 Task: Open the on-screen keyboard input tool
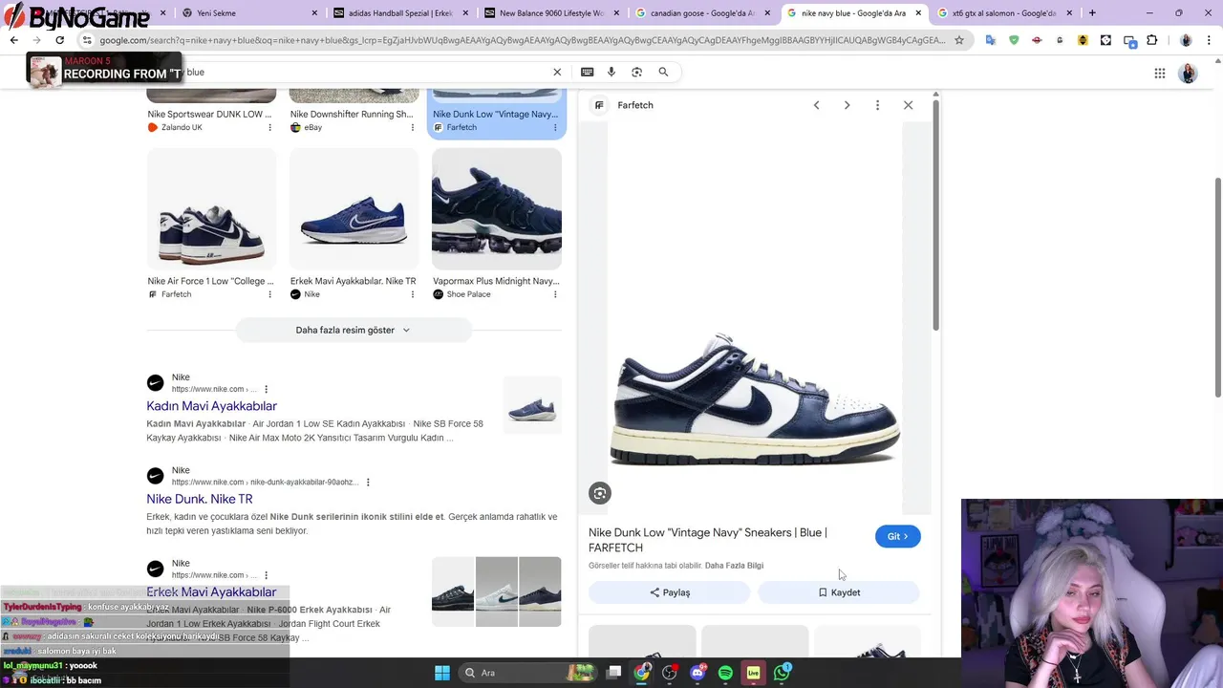click(x=587, y=72)
